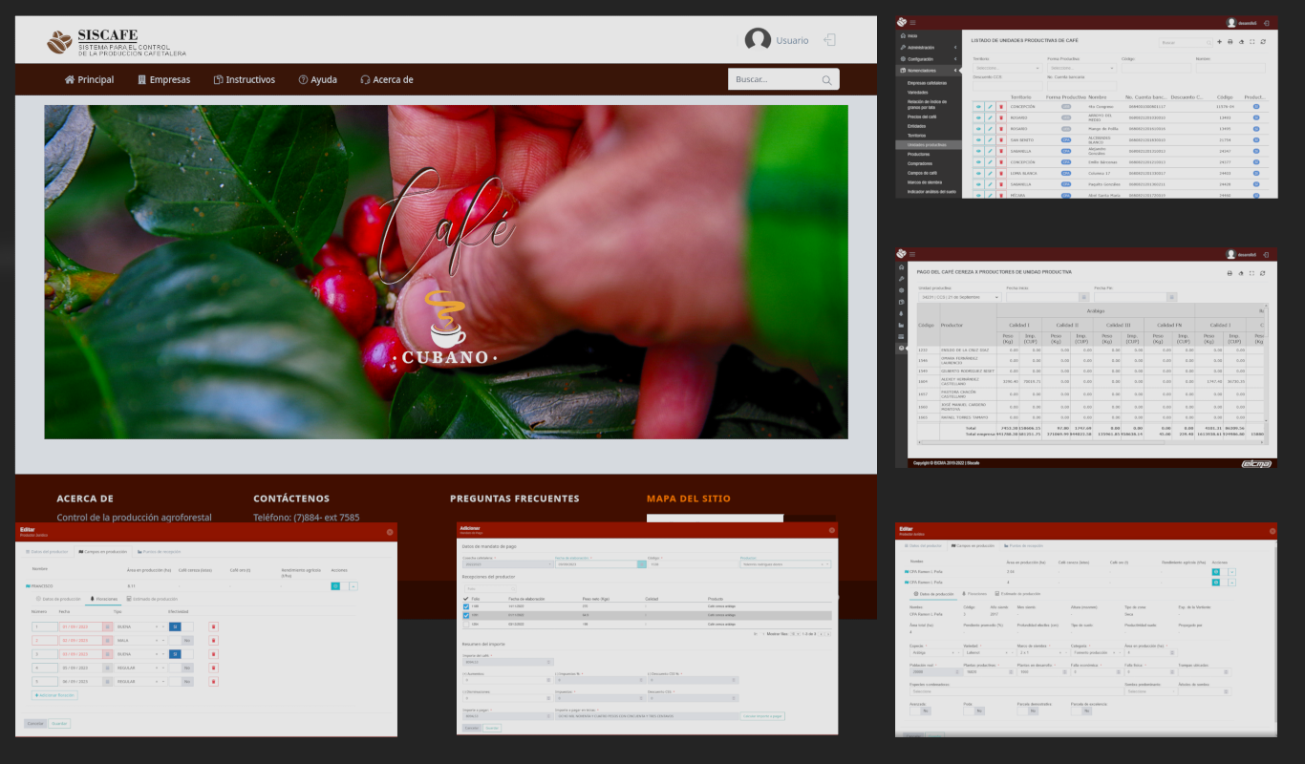Click the Usuario profile avatar
Image resolution: width=1305 pixels, height=764 pixels.
[x=758, y=40]
